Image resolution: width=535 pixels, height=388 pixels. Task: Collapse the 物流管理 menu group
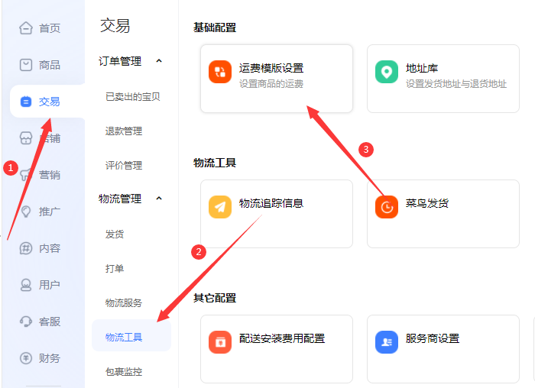159,199
